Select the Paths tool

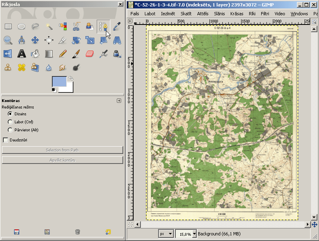(104, 27)
